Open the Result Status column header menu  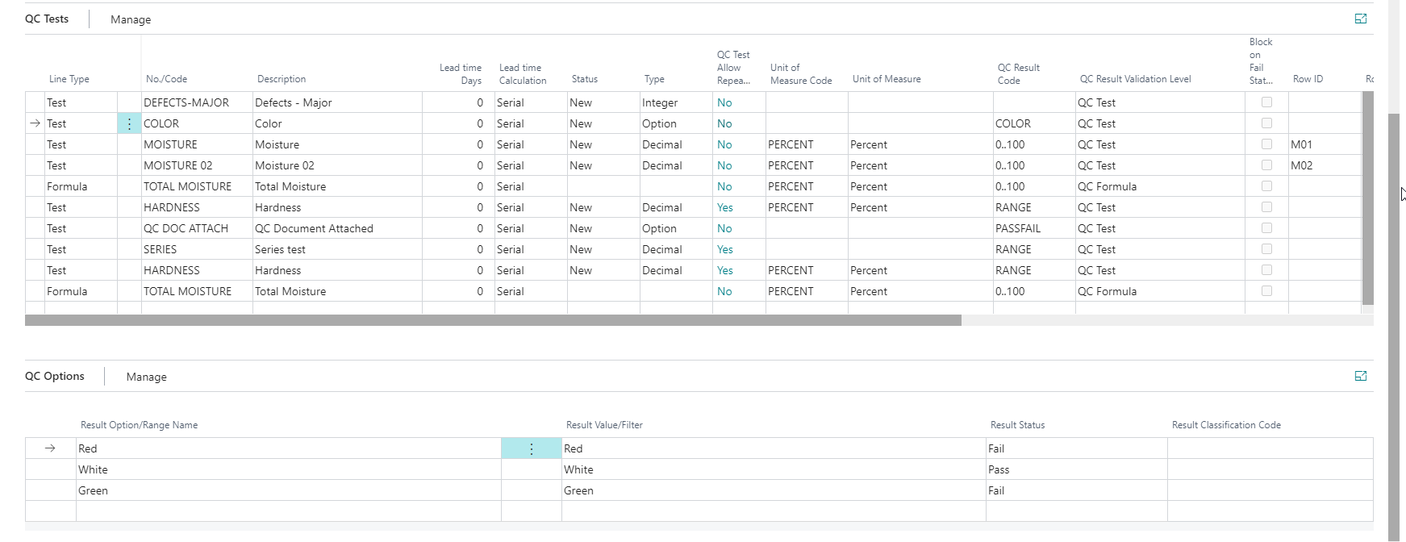[1016, 425]
